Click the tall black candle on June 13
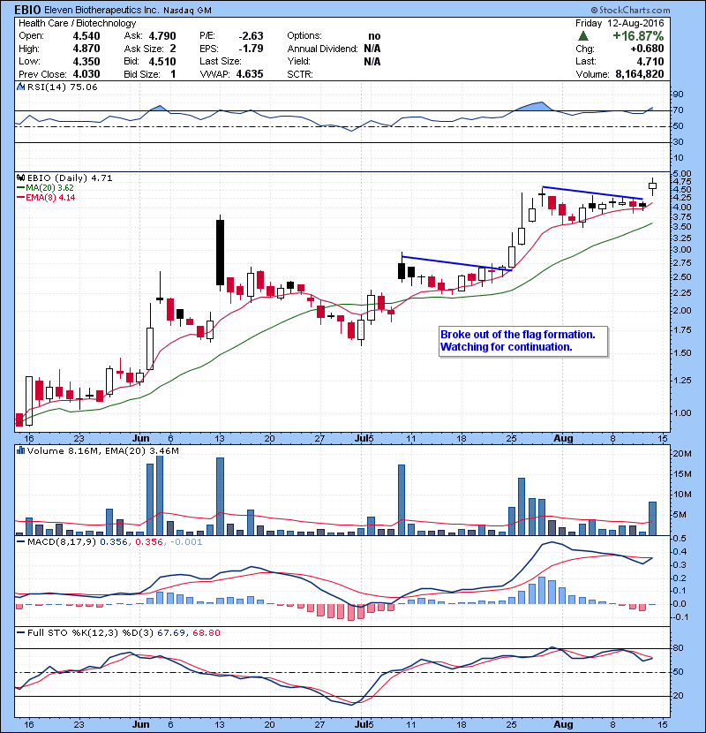Viewport: 706px width, 733px height. point(220,253)
